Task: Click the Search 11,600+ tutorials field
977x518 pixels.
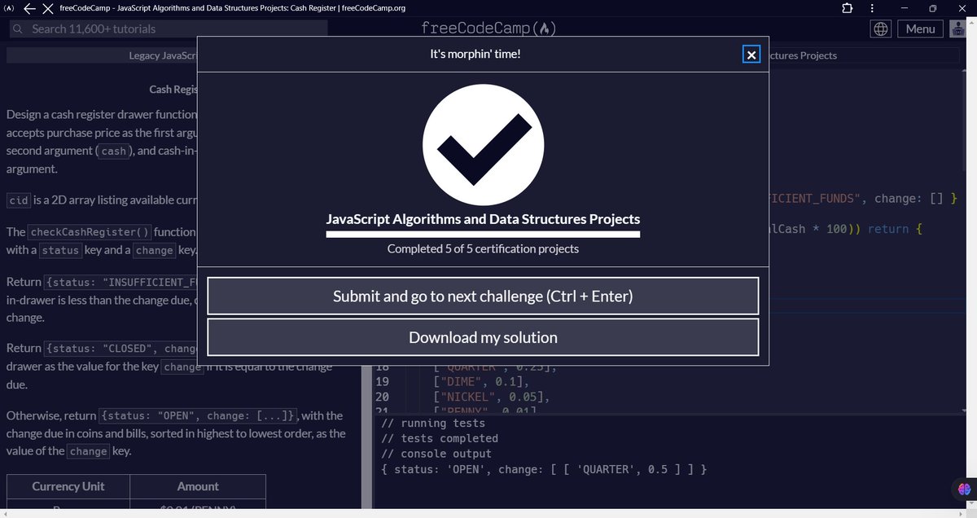Action: coord(169,29)
